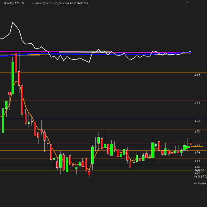
Task: Click the 248 price level label
Action: pos(197,75)
